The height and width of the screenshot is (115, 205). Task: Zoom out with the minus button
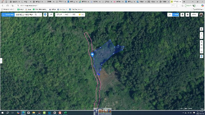click(201, 37)
